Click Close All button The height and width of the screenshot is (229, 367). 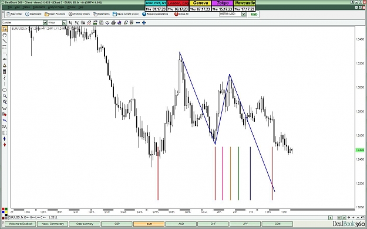[x=181, y=14]
